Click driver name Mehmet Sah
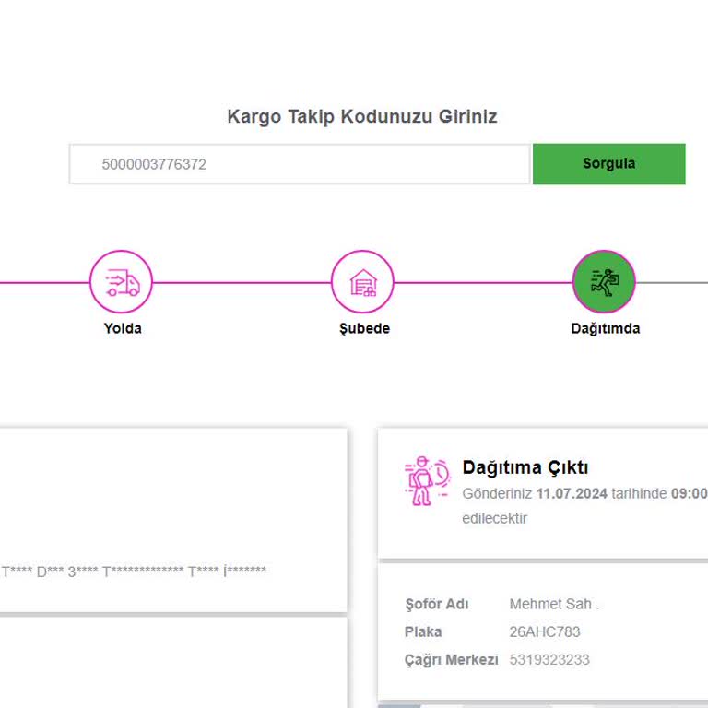This screenshot has width=708, height=708. point(554,605)
